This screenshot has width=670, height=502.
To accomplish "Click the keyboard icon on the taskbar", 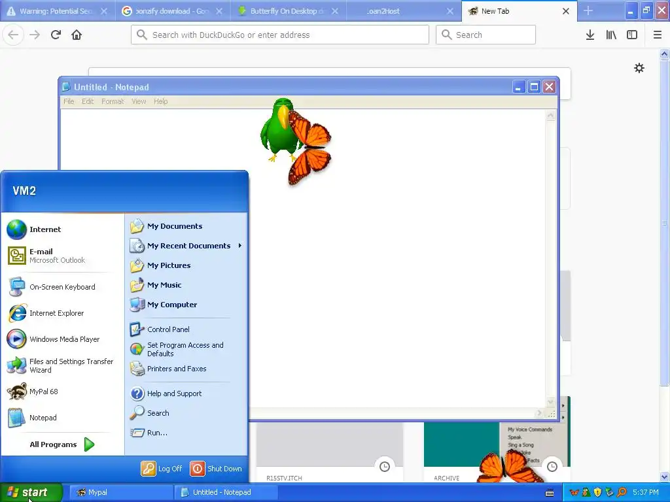I will tap(550, 493).
